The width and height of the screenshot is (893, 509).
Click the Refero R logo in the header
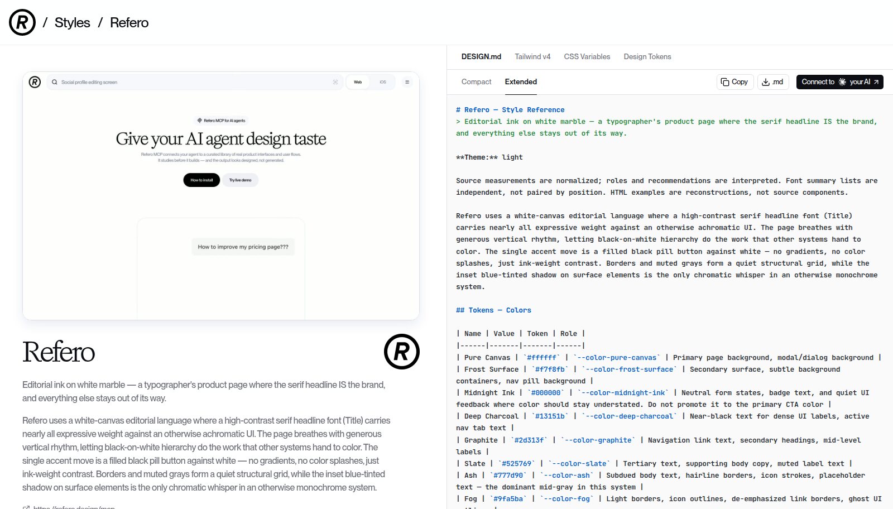(22, 22)
